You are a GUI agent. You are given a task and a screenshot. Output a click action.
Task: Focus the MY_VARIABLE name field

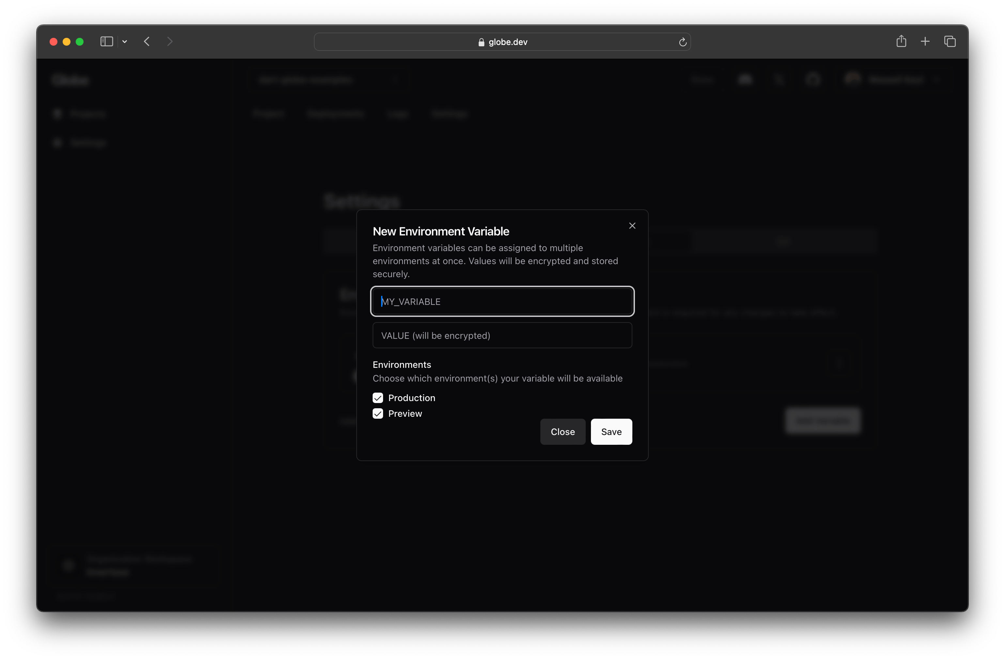click(502, 301)
